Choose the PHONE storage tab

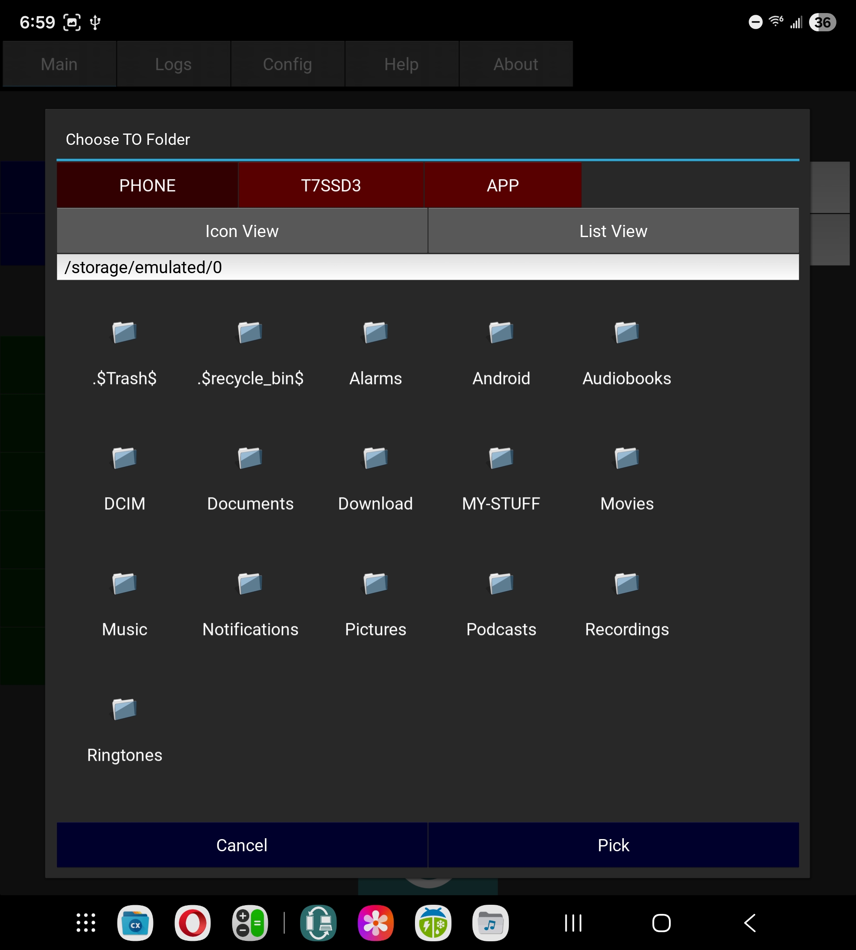[147, 185]
